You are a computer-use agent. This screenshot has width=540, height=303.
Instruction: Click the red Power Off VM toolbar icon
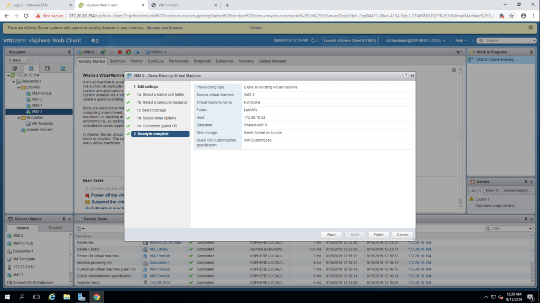pyautogui.click(x=120, y=52)
